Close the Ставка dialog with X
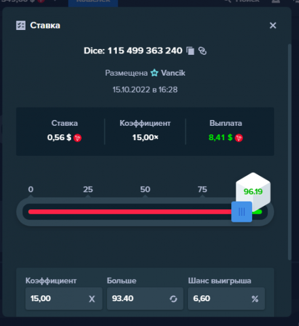Viewport: 299px width, 326px height. pos(273,25)
